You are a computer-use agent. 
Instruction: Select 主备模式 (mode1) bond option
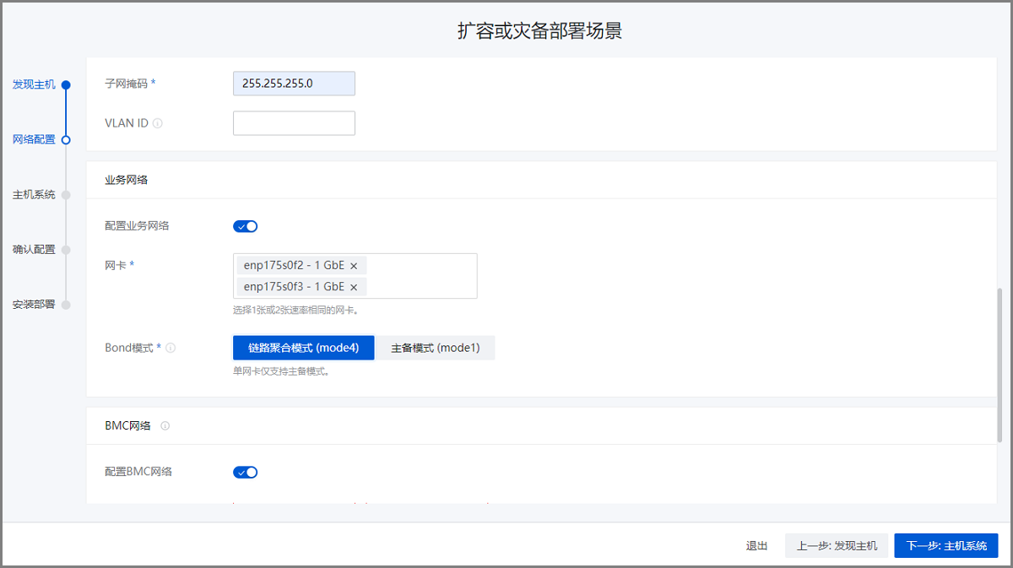(435, 348)
